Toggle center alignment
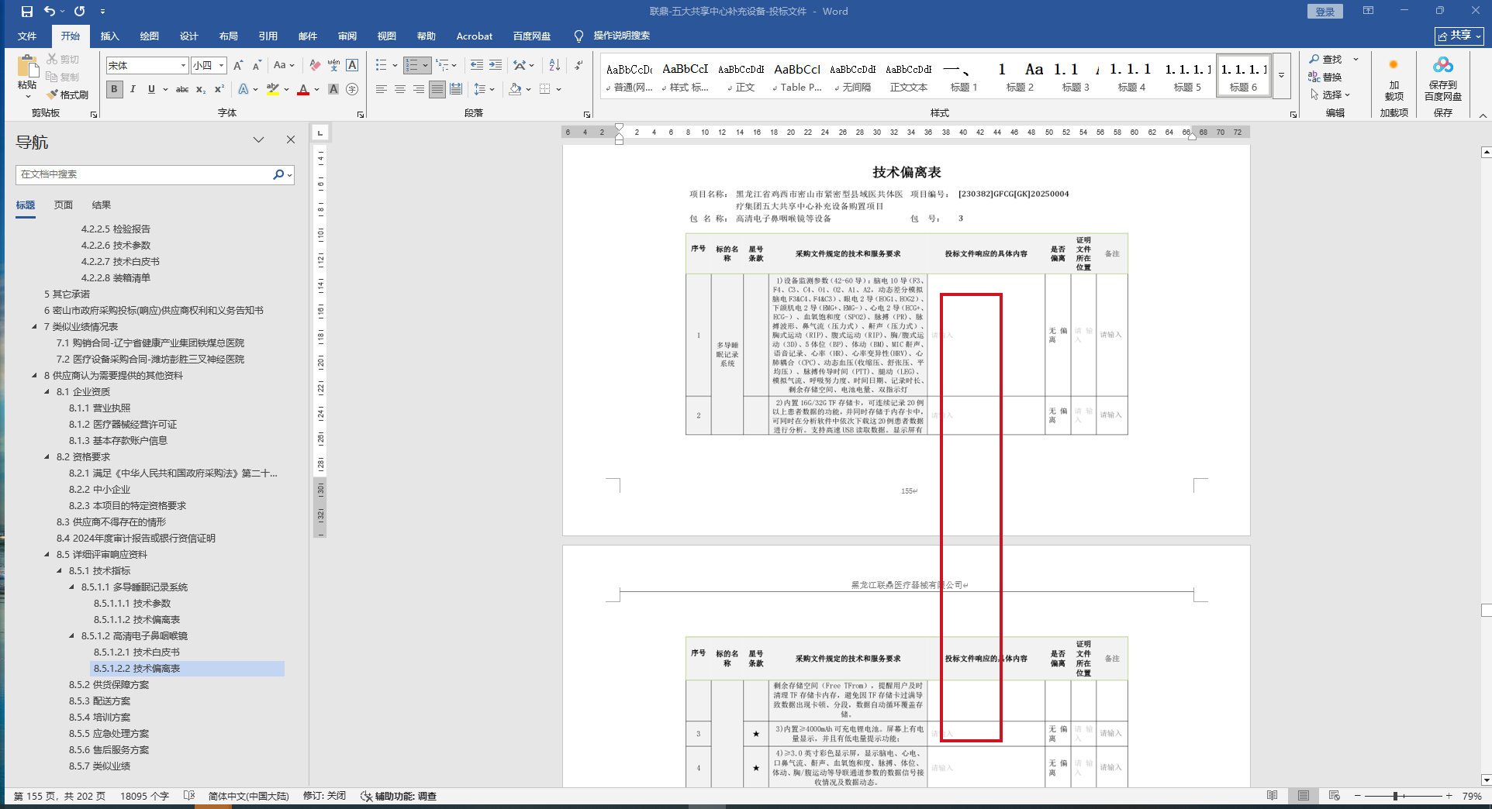The width and height of the screenshot is (1492, 809). click(x=400, y=89)
